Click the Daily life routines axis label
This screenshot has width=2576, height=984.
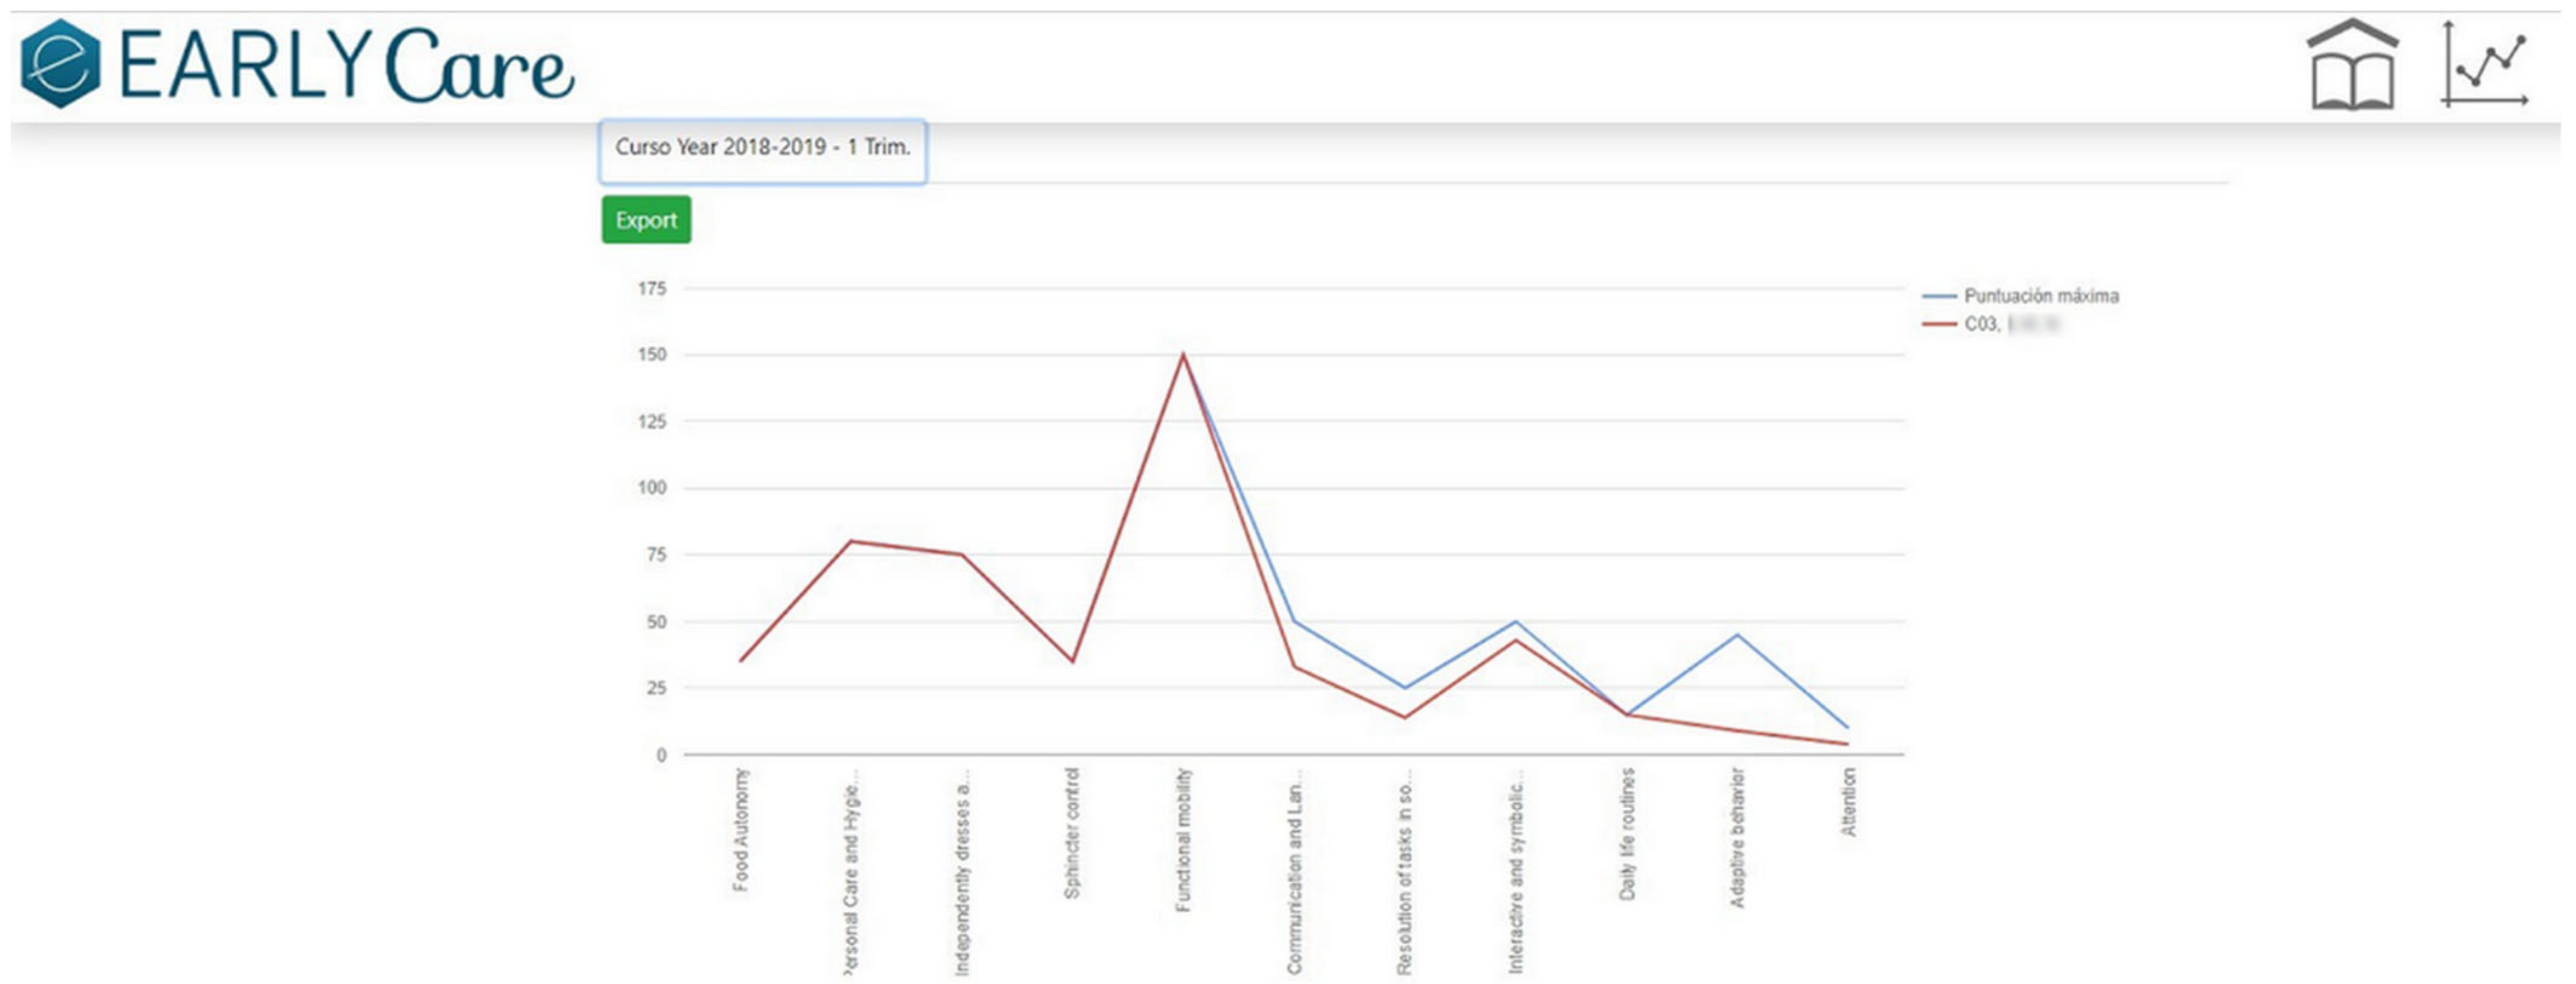pos(1627,833)
